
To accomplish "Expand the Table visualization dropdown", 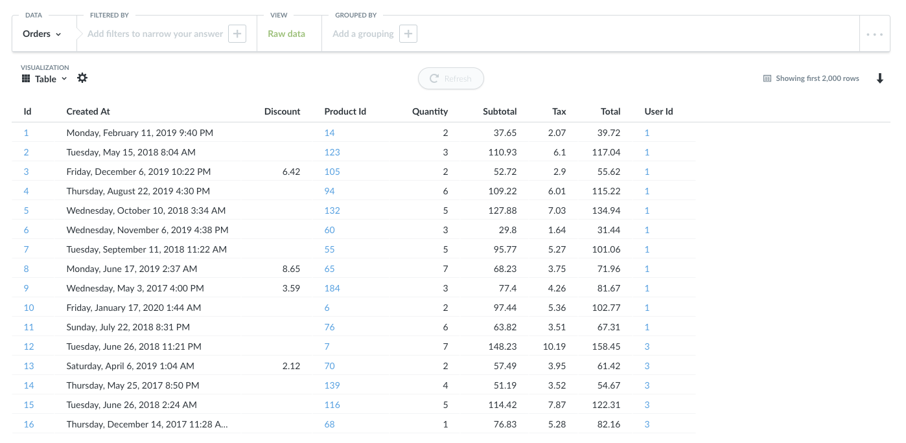I will (45, 79).
